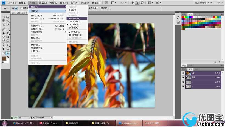
Task: Launch Bridge from application bar
Action: [x=106, y=3]
